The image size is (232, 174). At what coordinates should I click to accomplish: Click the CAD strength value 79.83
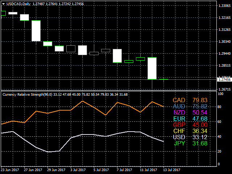pos(200,100)
